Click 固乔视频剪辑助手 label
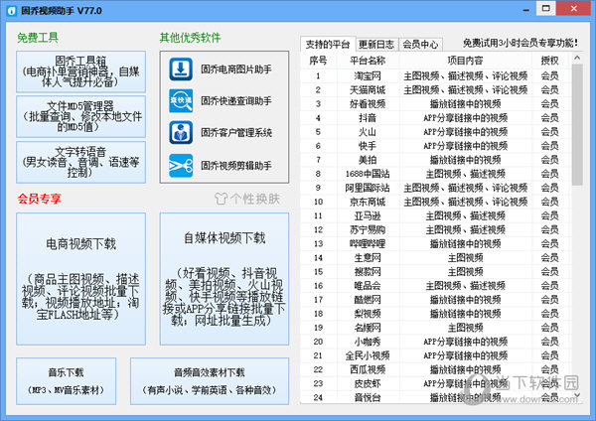596x421 pixels. click(x=236, y=165)
